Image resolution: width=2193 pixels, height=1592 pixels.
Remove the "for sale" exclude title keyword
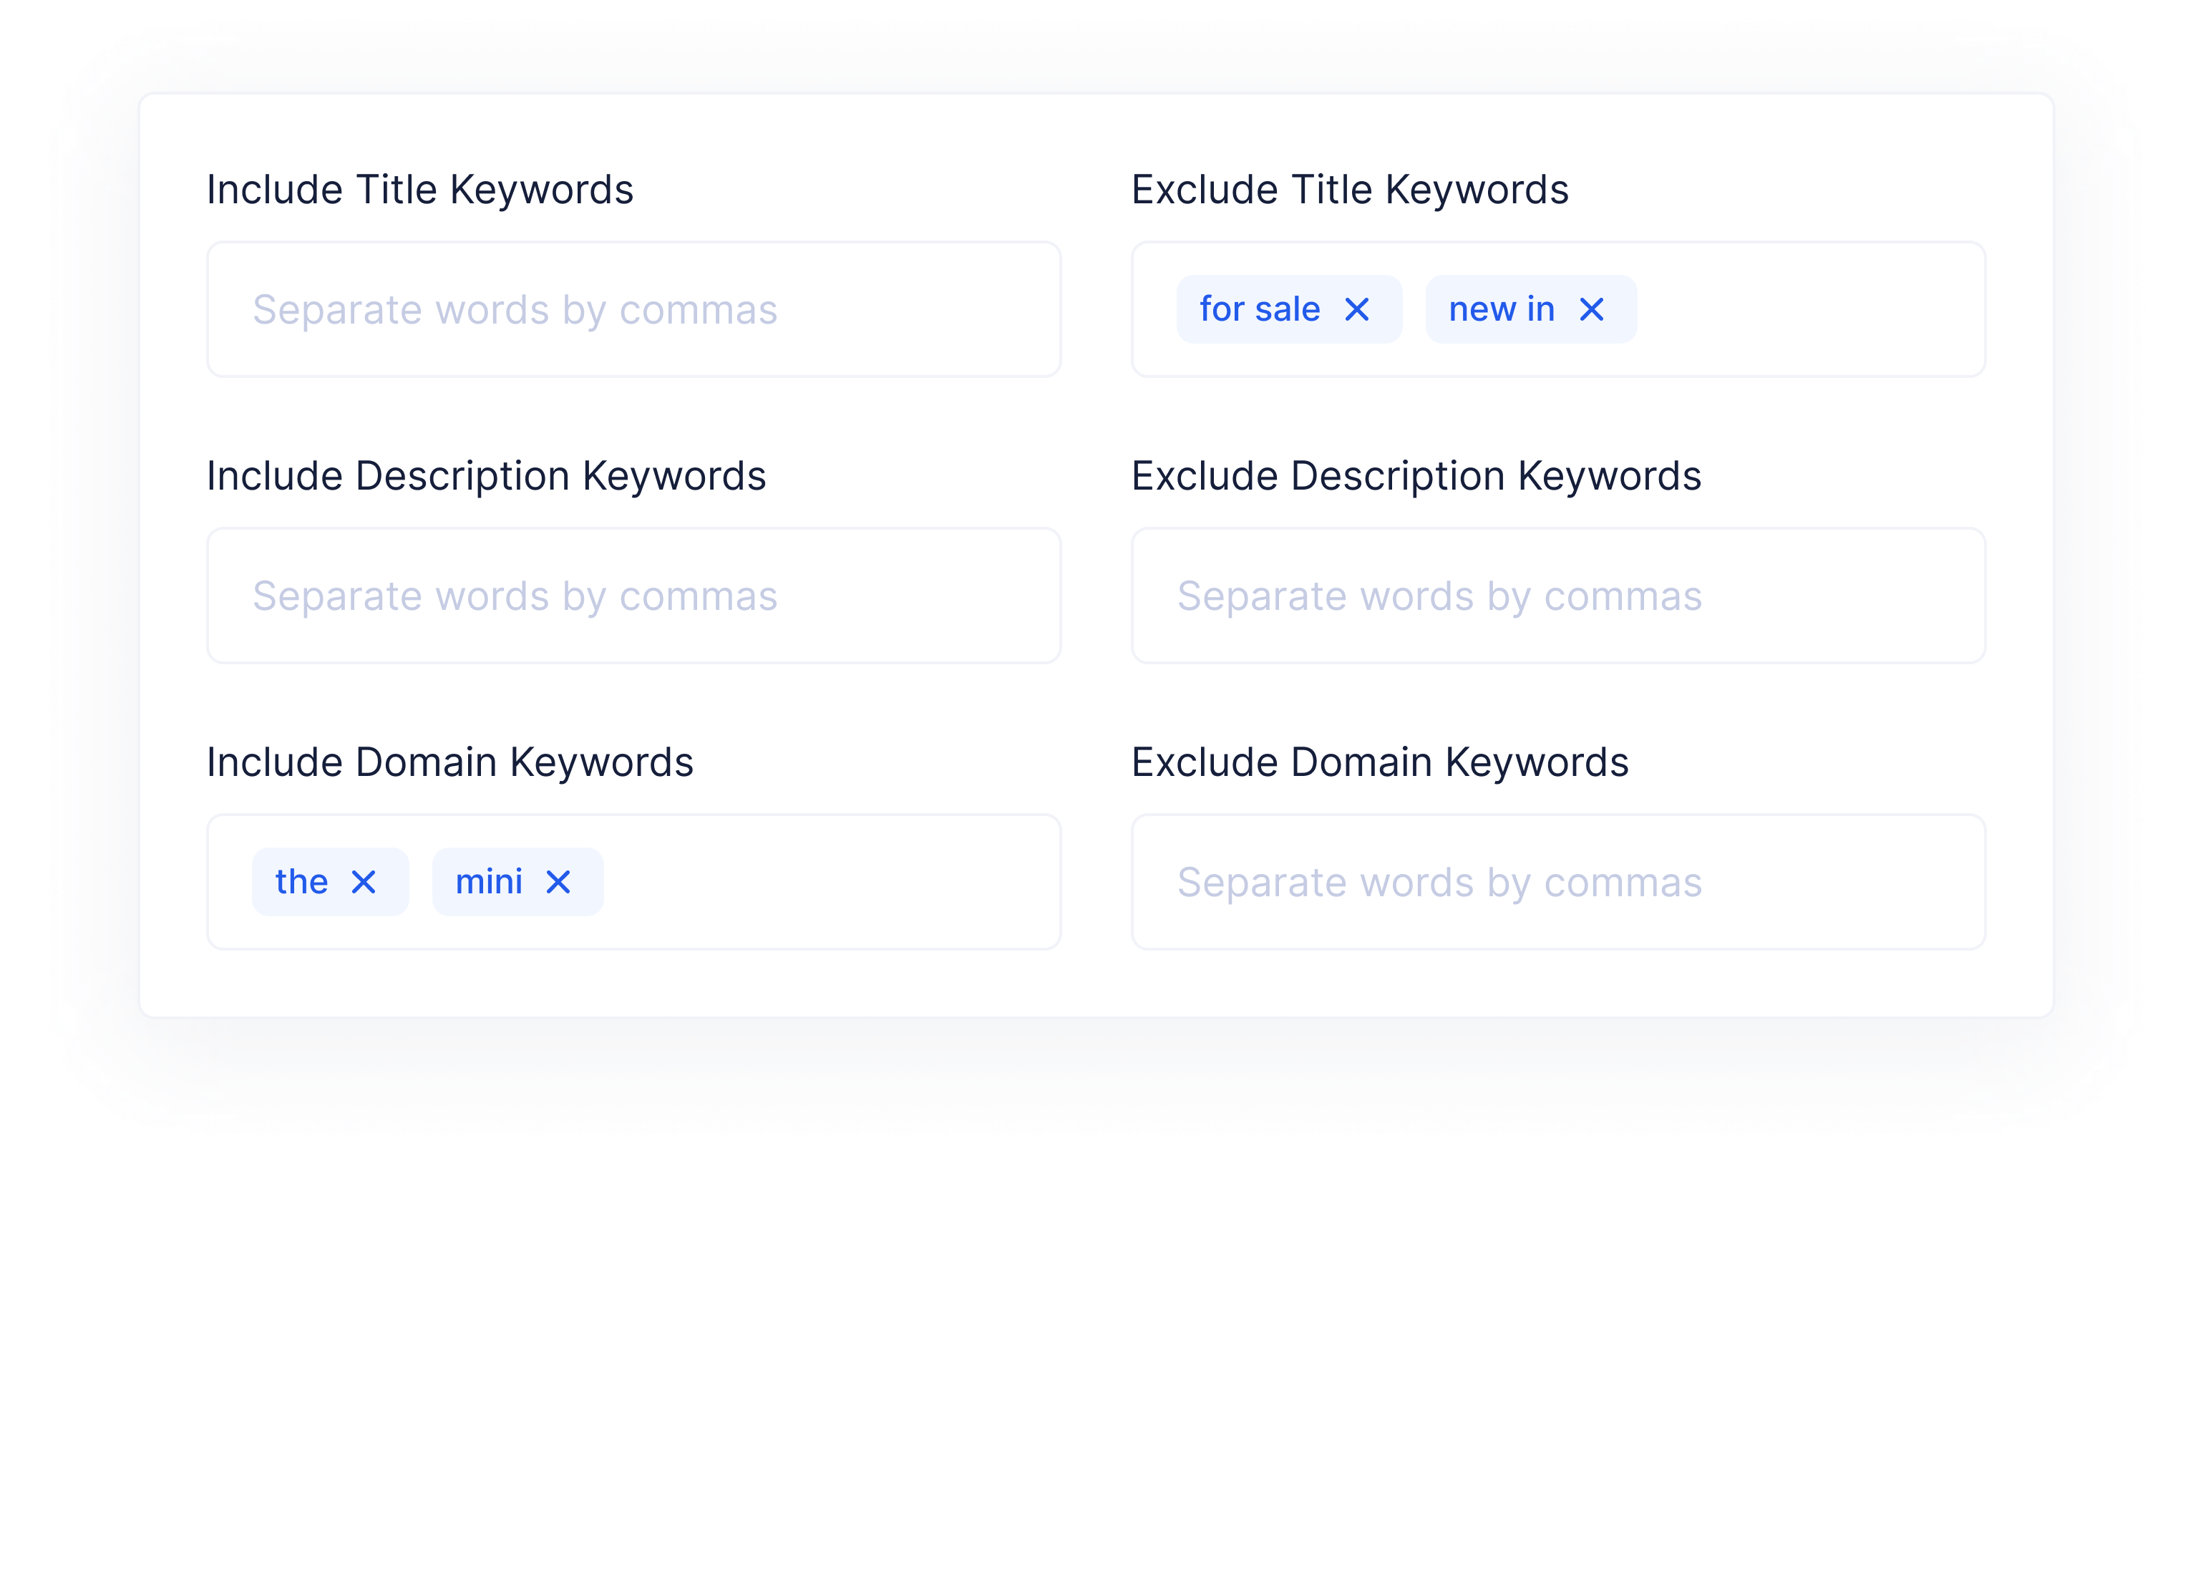coord(1358,309)
